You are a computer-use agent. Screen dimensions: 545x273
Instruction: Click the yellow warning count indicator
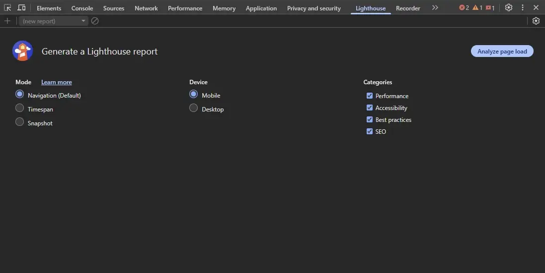tap(477, 8)
